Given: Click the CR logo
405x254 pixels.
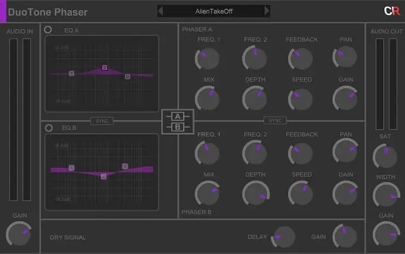Looking at the screenshot, I should (391, 11).
